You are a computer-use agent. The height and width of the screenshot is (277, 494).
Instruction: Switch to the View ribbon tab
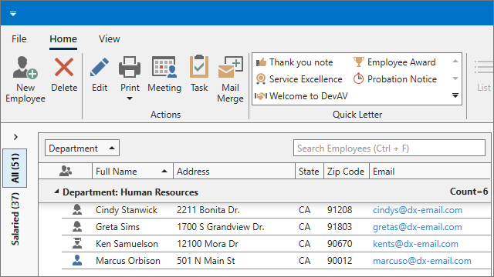tap(109, 39)
